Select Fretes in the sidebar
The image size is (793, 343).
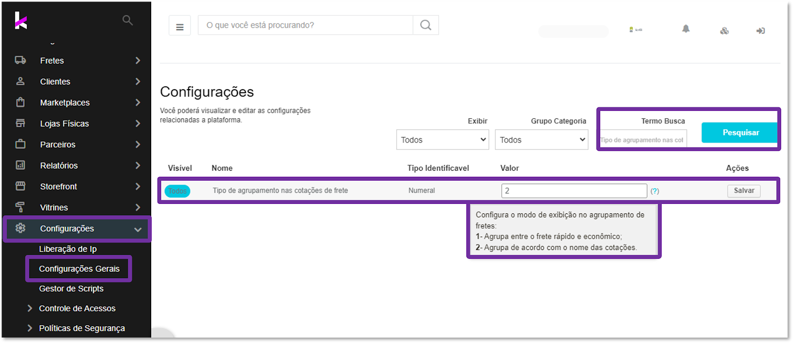tap(52, 60)
